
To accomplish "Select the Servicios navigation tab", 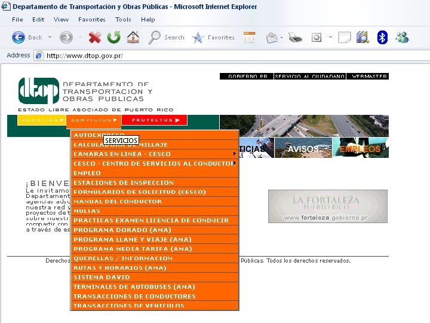I will [94, 120].
